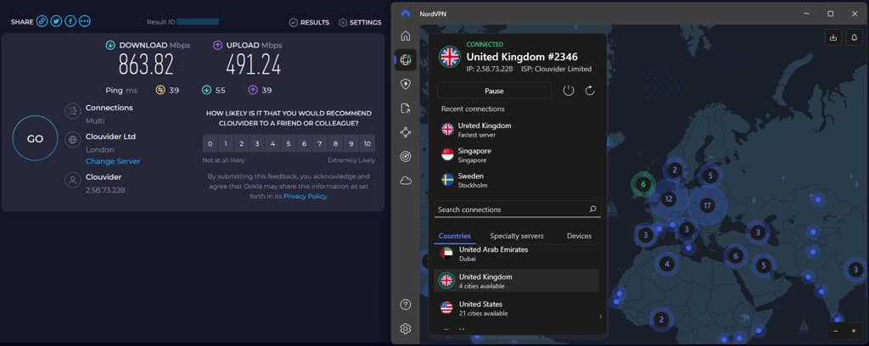Click the Connections multi icon in Speedtest
Viewport: 869px width, 346px height.
point(72,112)
